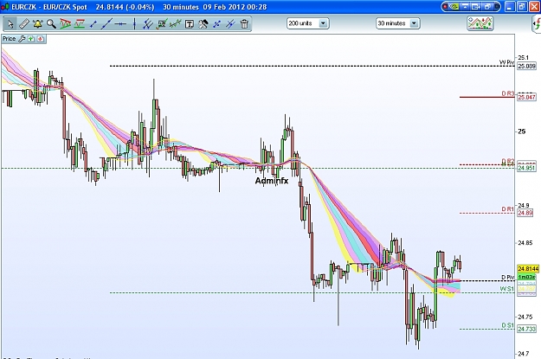
Task: Select the horizontal line tool
Action: [x=120, y=24]
